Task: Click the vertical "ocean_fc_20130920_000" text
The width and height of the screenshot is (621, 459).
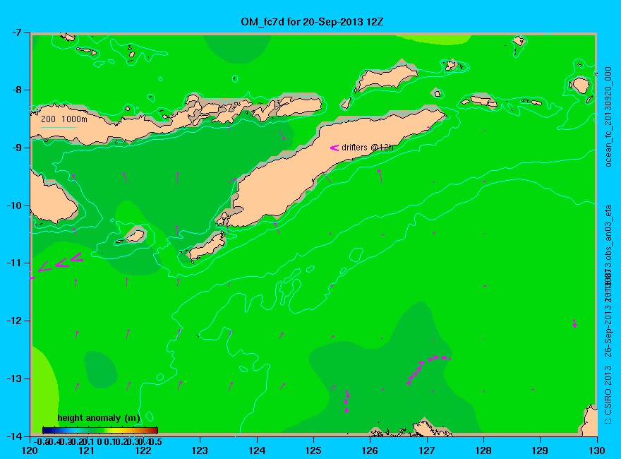Action: point(608,117)
